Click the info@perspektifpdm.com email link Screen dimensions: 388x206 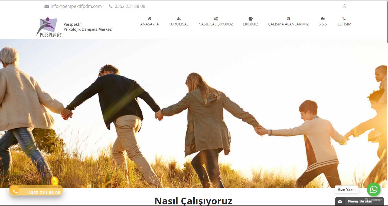76,6
